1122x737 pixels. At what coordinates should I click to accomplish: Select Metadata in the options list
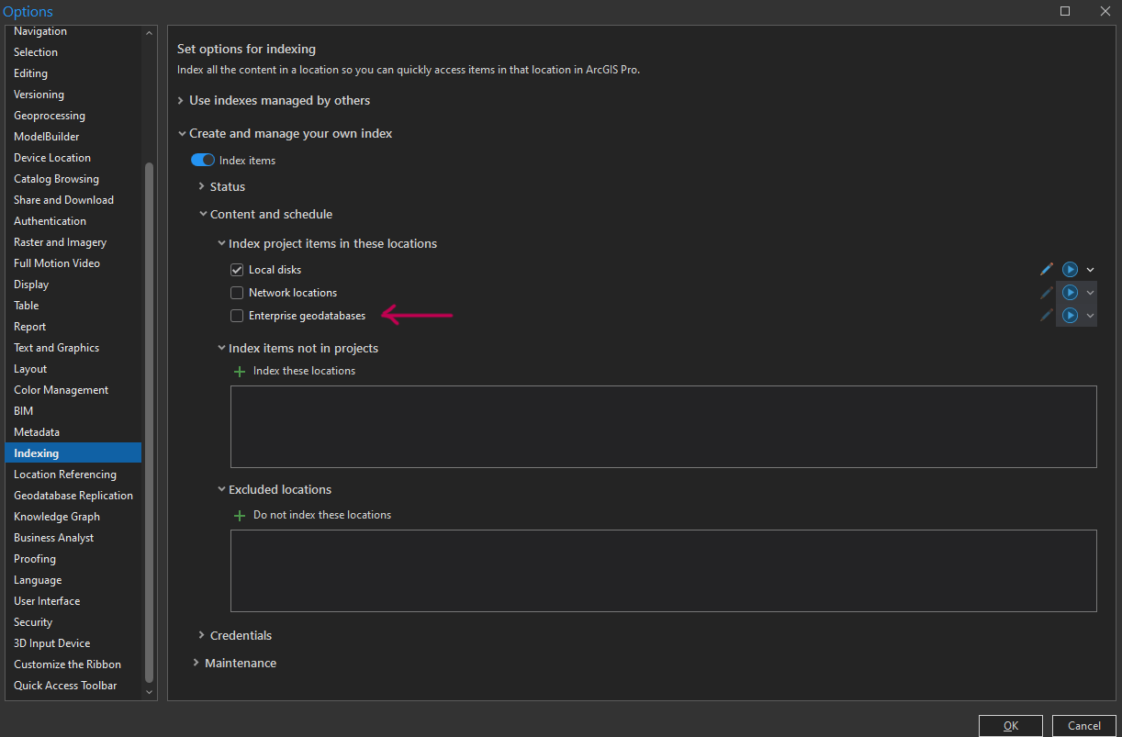[37, 432]
